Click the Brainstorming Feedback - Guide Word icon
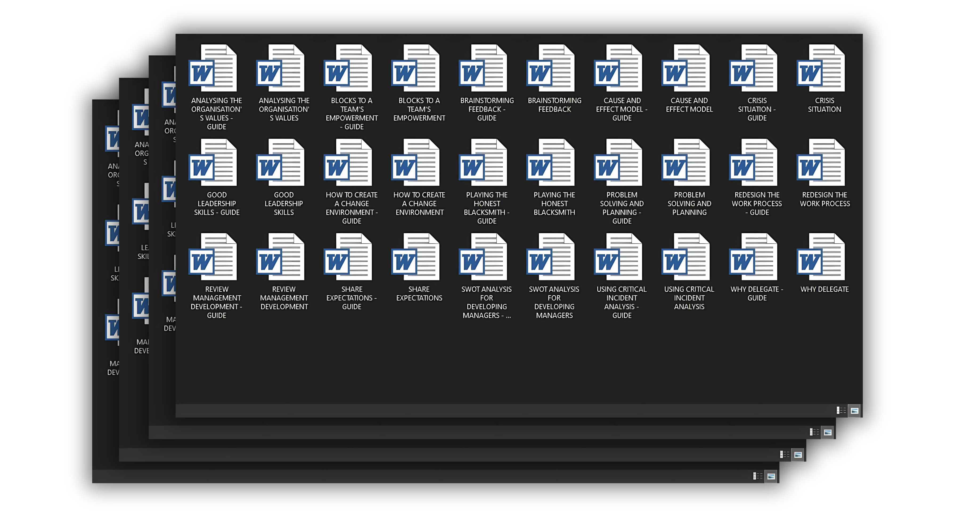Screen dimensions: 955x517 click(483, 68)
